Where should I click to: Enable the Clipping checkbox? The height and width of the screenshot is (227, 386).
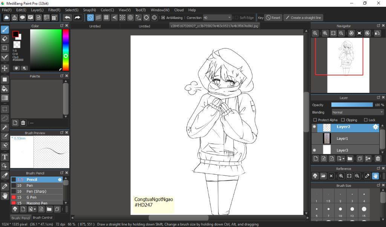tap(343, 120)
